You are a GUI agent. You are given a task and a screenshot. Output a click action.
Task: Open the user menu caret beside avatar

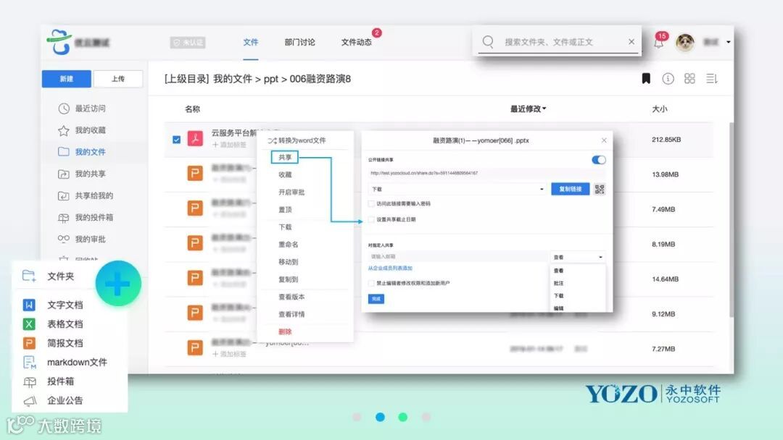[728, 43]
